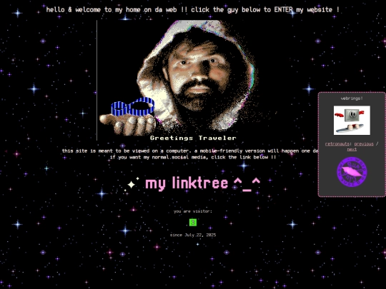The width and height of the screenshot is (386, 289).
Task: Click the 'retronauts' webring link
Action: [x=337, y=143]
